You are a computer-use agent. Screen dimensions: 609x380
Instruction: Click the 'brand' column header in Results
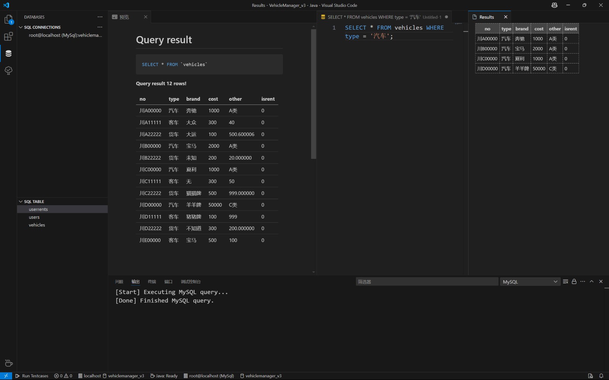pos(522,29)
